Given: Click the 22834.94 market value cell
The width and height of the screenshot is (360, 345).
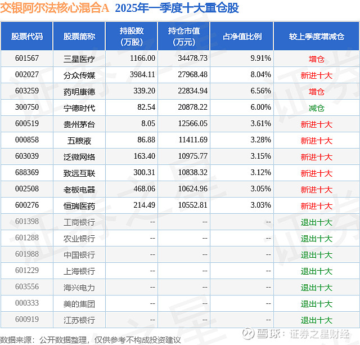Looking at the screenshot, I should 192,91.
